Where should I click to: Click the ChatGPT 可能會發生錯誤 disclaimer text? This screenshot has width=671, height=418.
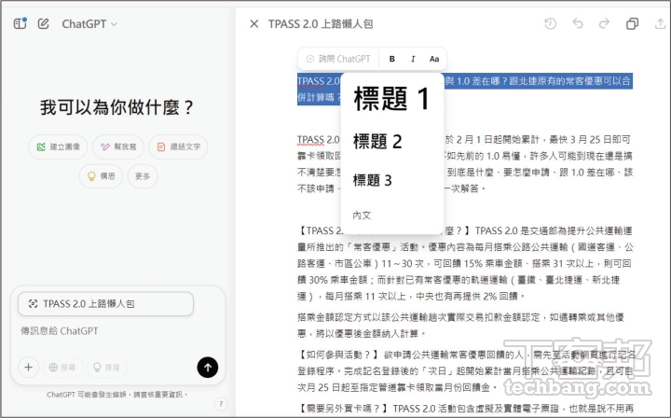point(117,395)
